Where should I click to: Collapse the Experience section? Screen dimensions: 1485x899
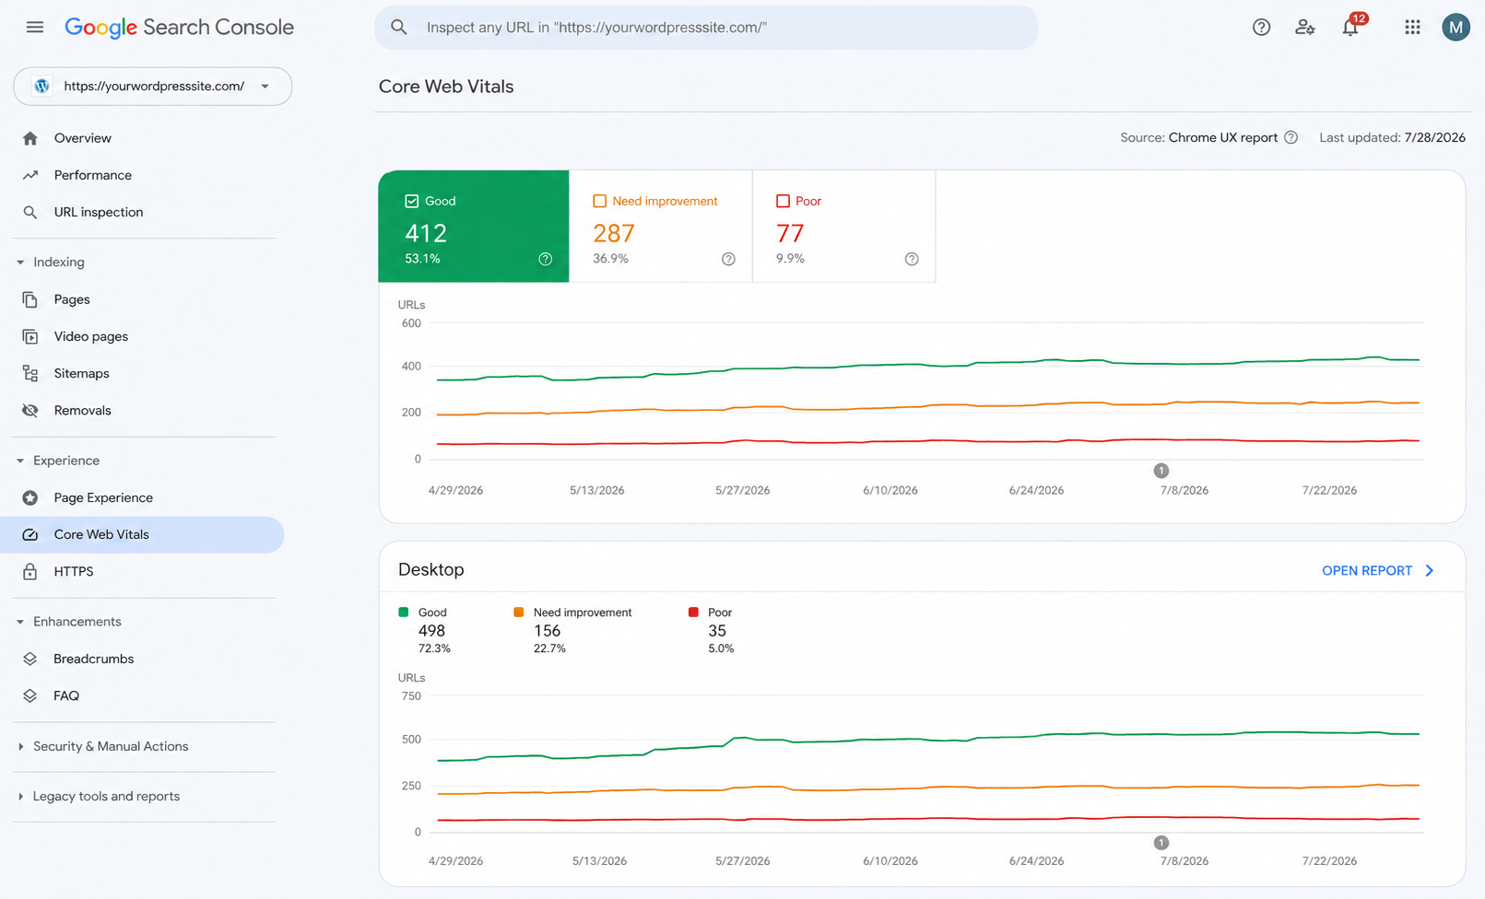click(x=20, y=461)
